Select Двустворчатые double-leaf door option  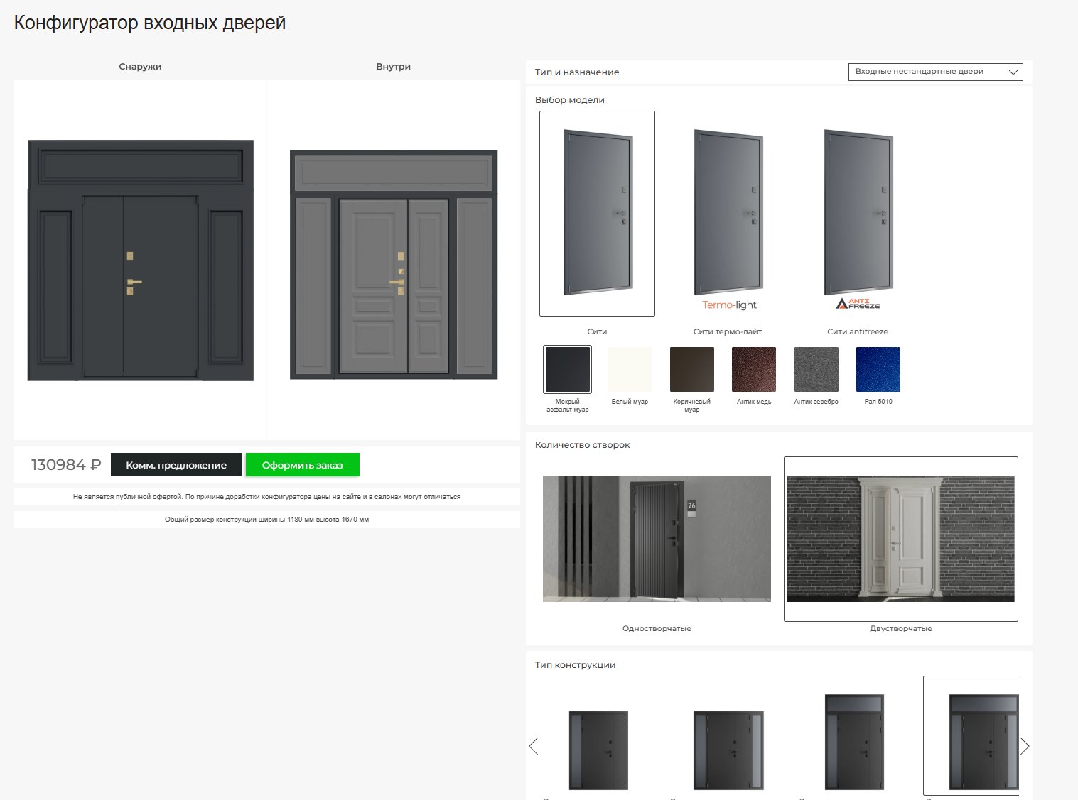(x=900, y=539)
